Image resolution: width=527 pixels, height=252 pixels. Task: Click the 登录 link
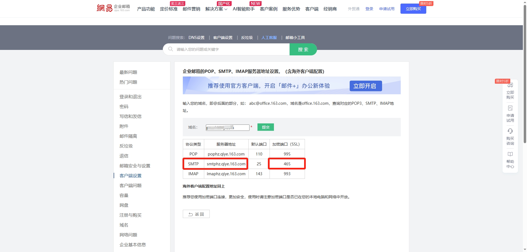(369, 9)
